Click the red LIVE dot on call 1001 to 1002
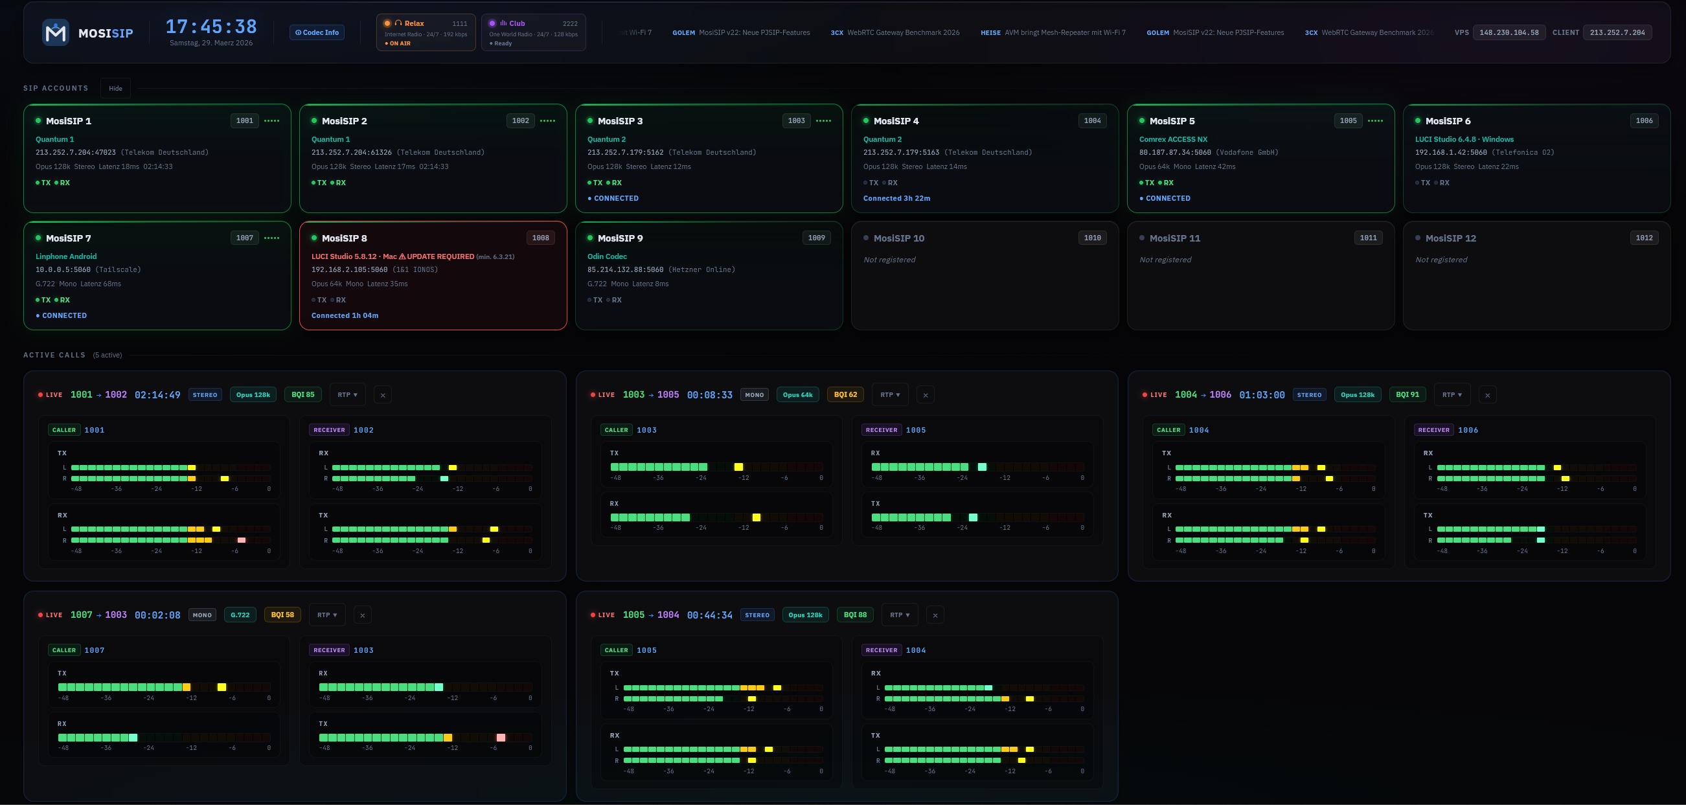1686x805 pixels. (40, 394)
